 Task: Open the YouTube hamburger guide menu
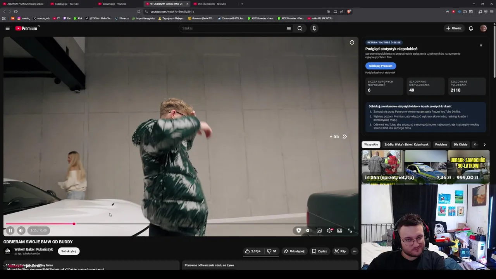point(7,28)
